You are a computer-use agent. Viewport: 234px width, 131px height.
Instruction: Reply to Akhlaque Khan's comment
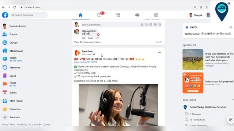click(90, 38)
